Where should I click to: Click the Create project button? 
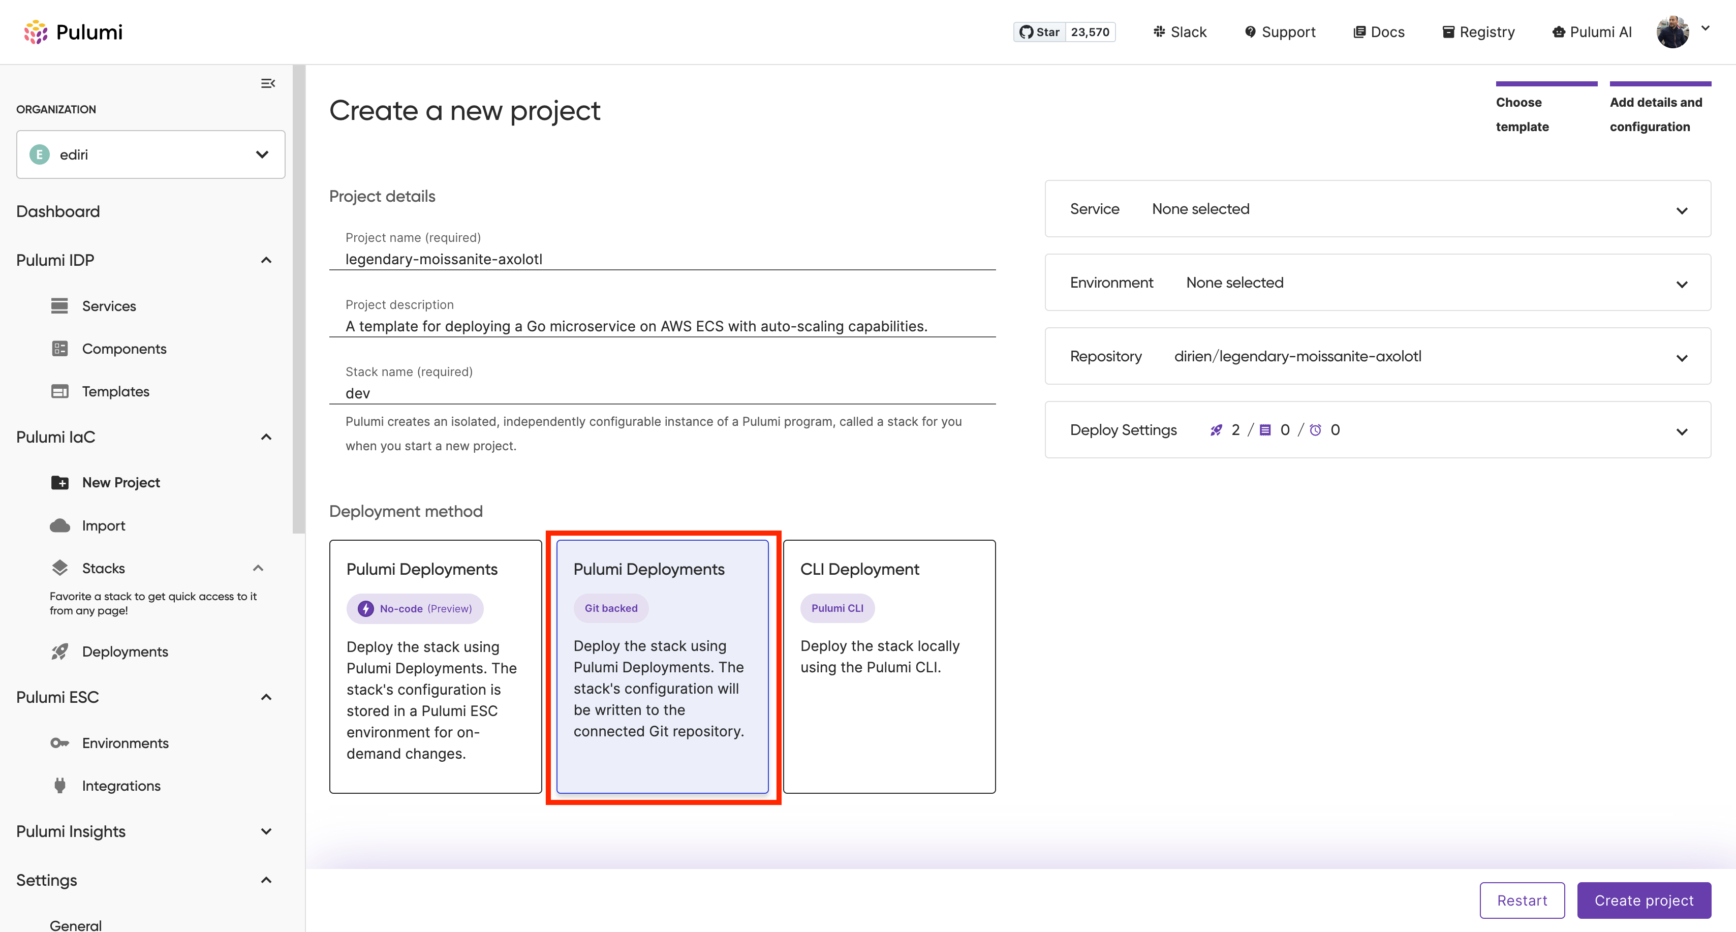pyautogui.click(x=1644, y=900)
